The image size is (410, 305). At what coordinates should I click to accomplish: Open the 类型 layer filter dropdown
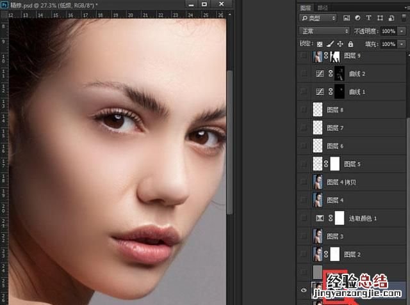coord(316,19)
